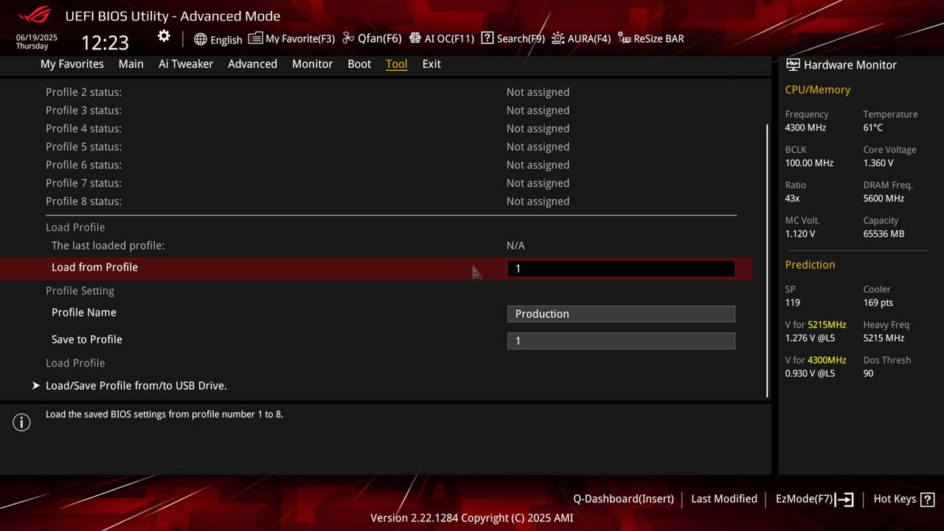Image resolution: width=944 pixels, height=531 pixels.
Task: Open Search(F9) in the top bar
Action: tap(513, 38)
